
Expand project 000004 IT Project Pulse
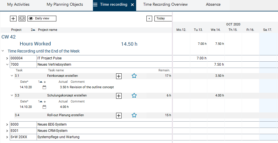point(7,58)
